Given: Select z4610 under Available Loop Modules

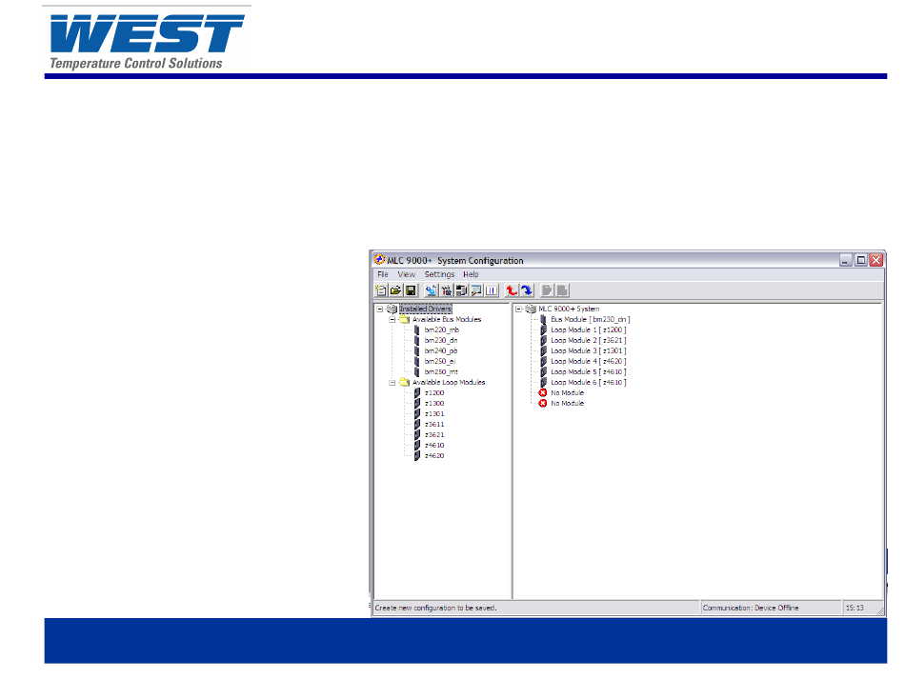Looking at the screenshot, I should click(x=434, y=446).
